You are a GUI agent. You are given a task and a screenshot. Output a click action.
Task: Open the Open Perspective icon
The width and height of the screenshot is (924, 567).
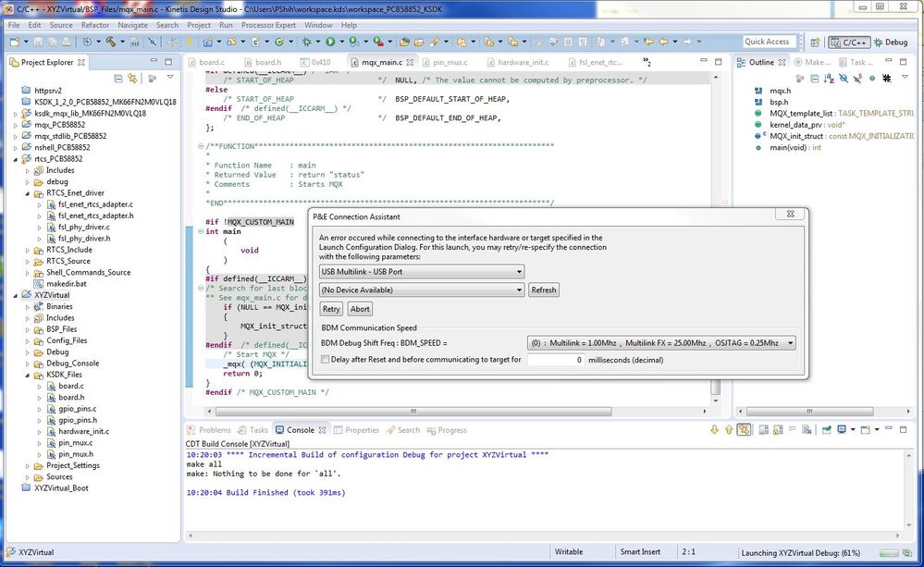click(x=816, y=43)
